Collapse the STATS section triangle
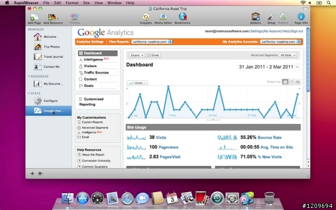The height and width of the screenshot is (210, 336). coord(29,93)
